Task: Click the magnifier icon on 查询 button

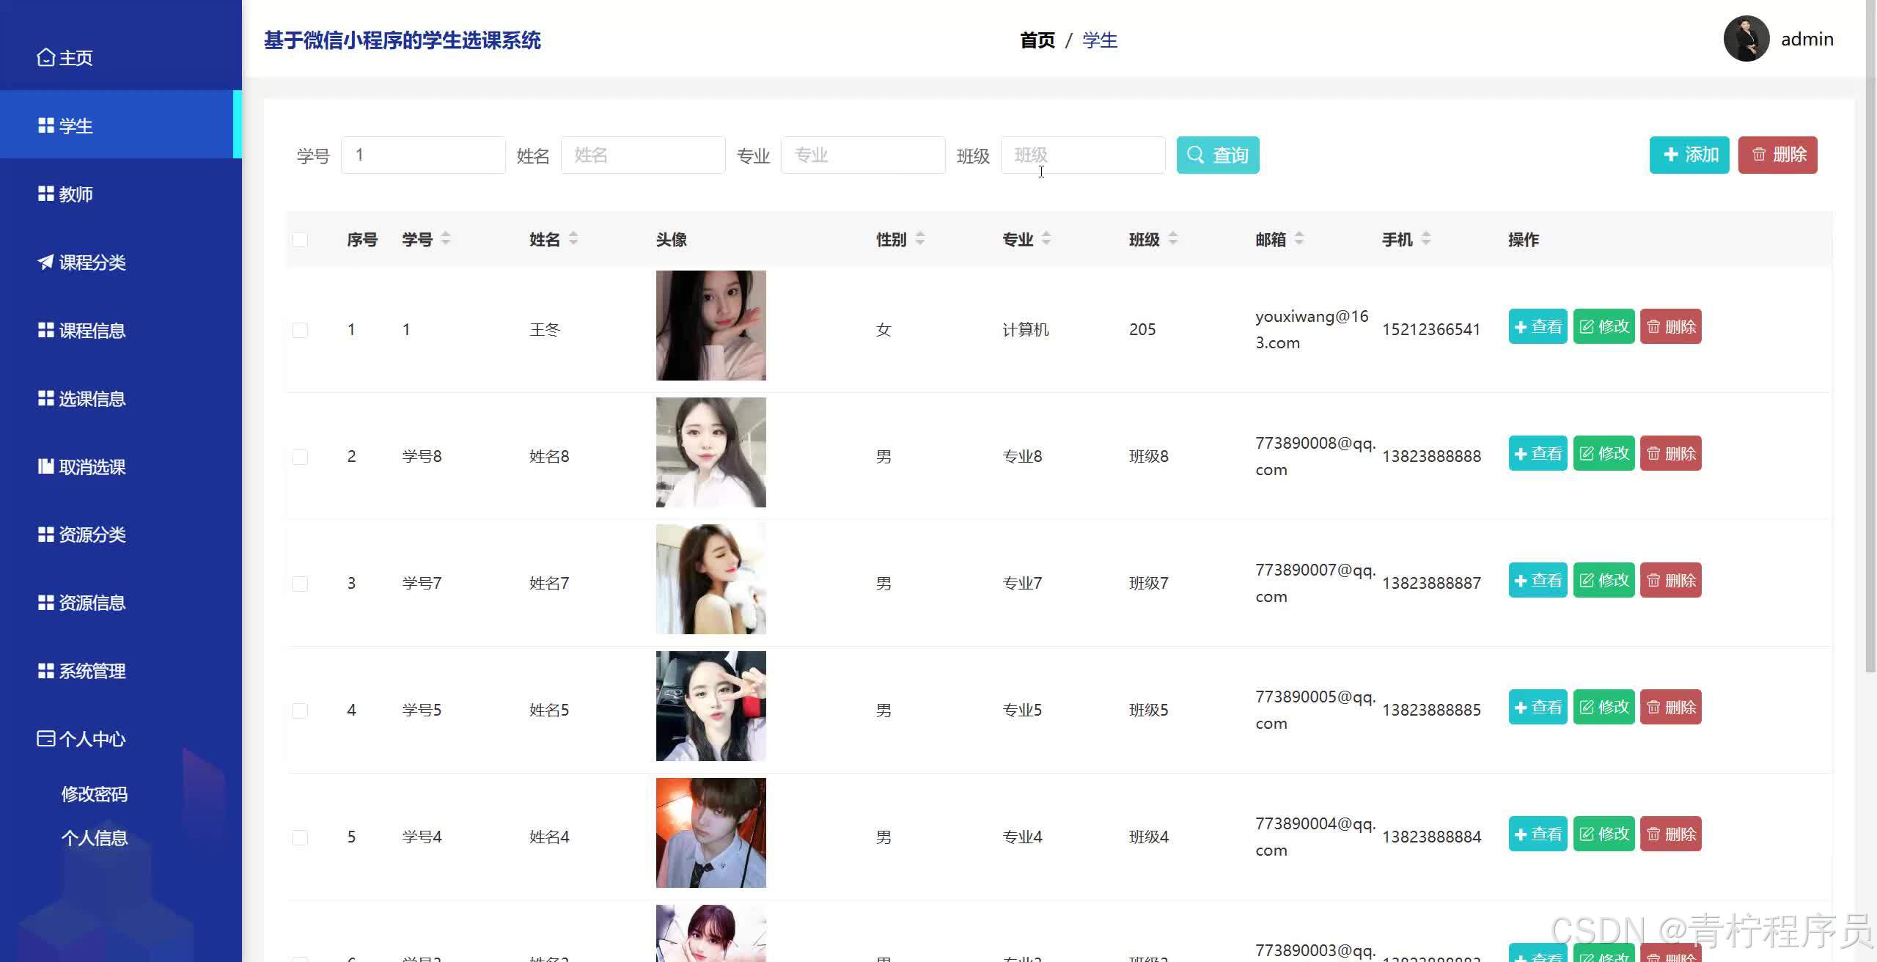Action: click(x=1196, y=155)
